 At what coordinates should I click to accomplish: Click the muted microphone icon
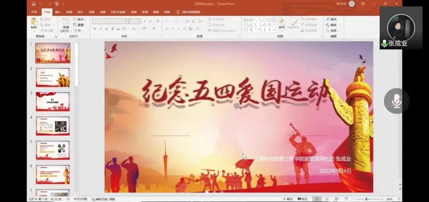click(x=396, y=101)
